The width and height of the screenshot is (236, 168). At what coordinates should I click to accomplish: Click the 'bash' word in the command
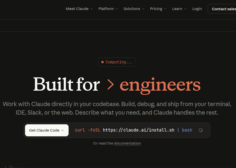coord(187,130)
